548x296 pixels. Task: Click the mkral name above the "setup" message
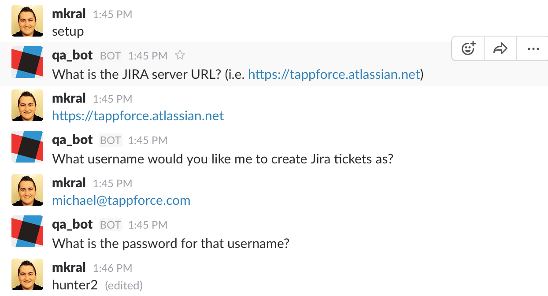tap(69, 14)
